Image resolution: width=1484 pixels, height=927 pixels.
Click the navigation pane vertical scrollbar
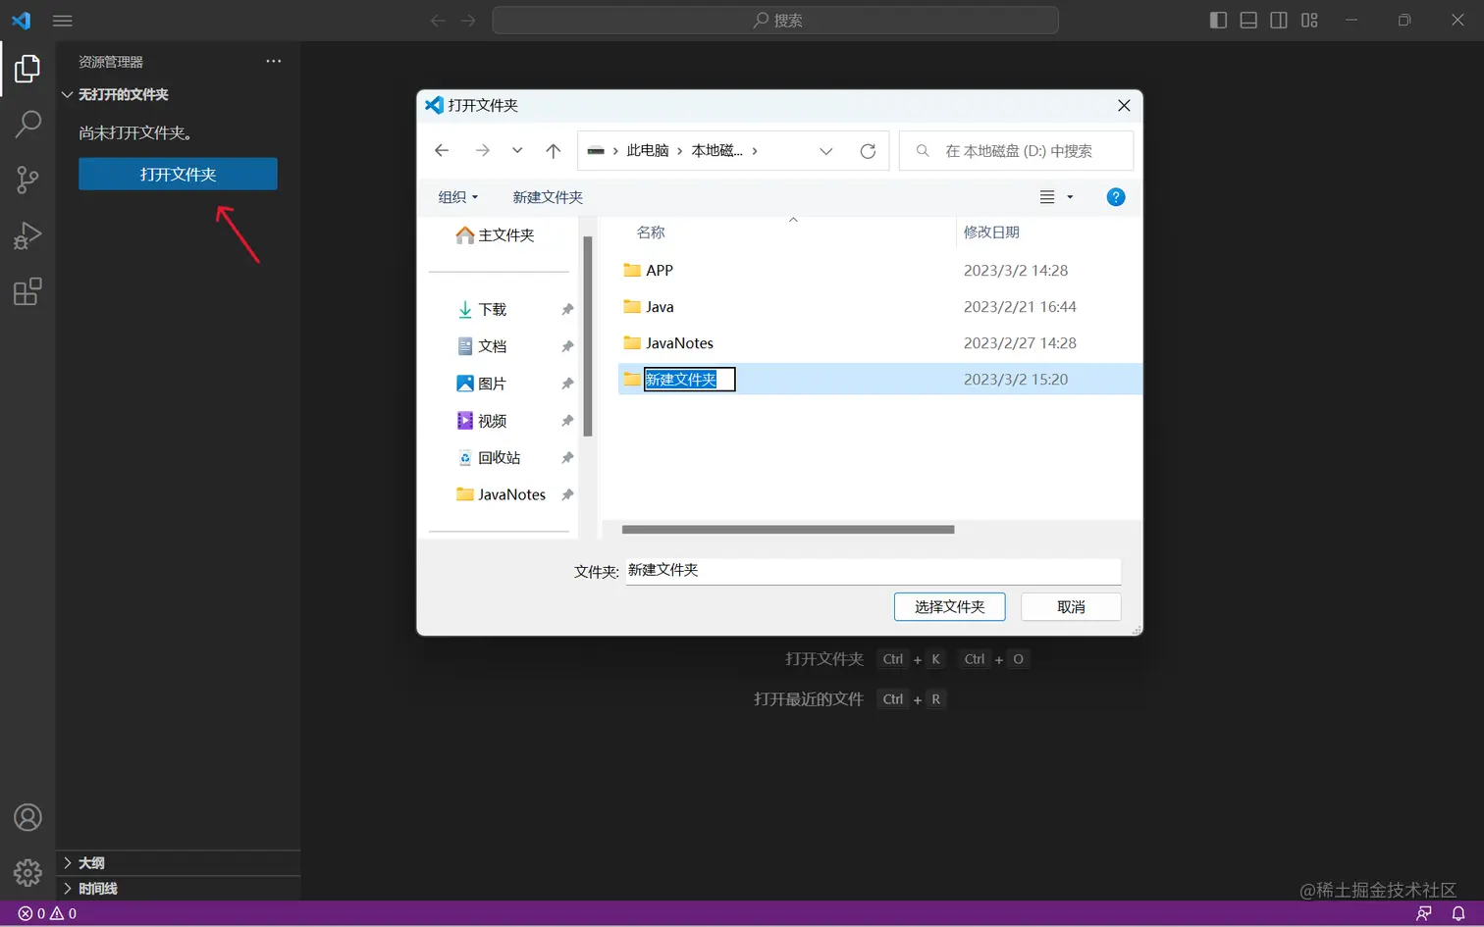click(587, 336)
